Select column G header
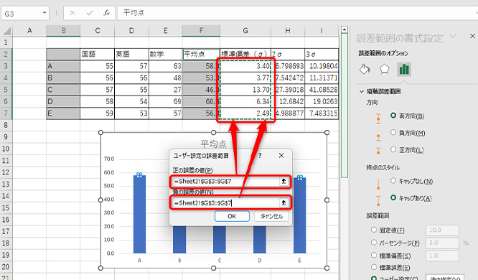 pyautogui.click(x=245, y=30)
